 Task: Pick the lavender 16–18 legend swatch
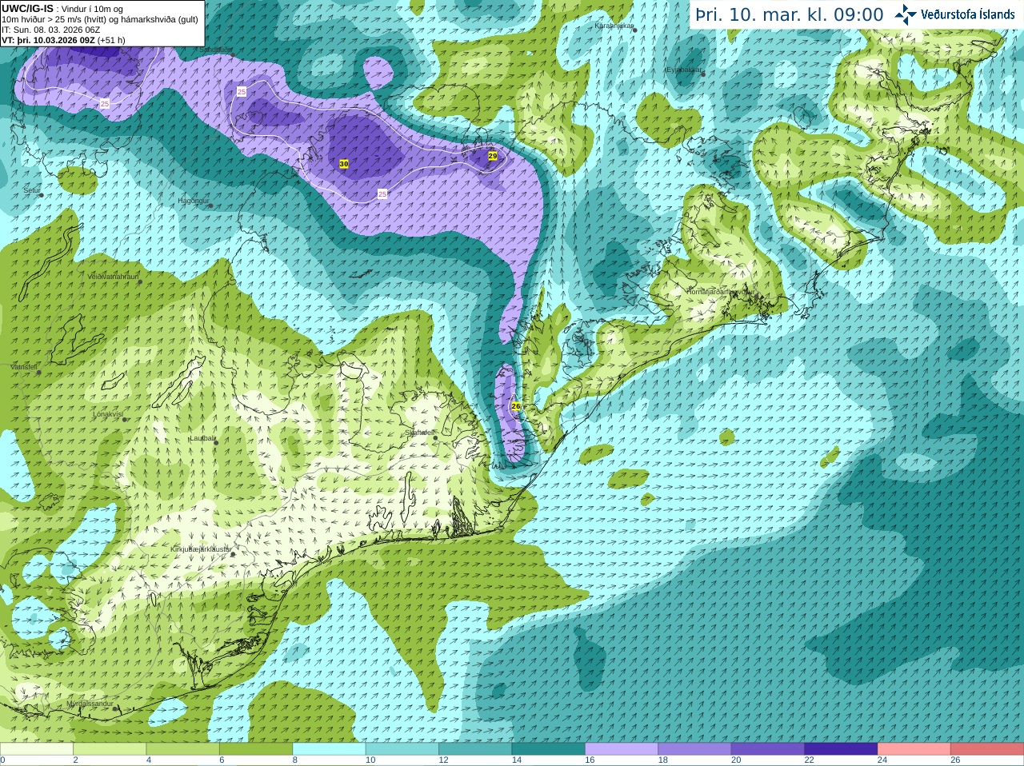tap(622, 749)
